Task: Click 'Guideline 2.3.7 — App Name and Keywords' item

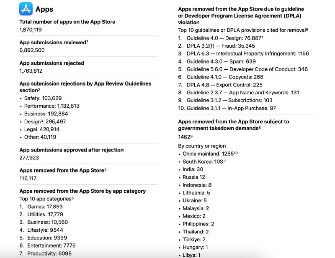Action: 239,92
